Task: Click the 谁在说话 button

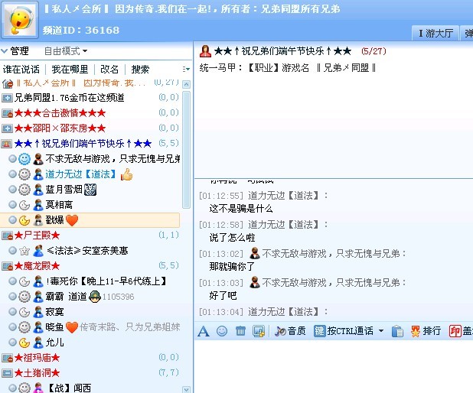Action: tap(21, 70)
